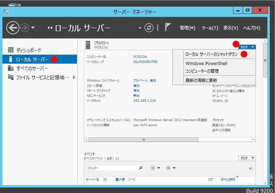Sort by サーバー名 column header
The width and height of the screenshot is (275, 193).
click(92, 180)
